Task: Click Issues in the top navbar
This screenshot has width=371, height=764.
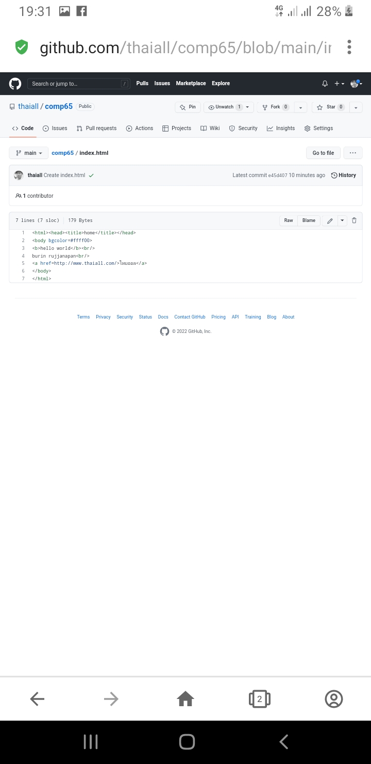Action: [162, 84]
